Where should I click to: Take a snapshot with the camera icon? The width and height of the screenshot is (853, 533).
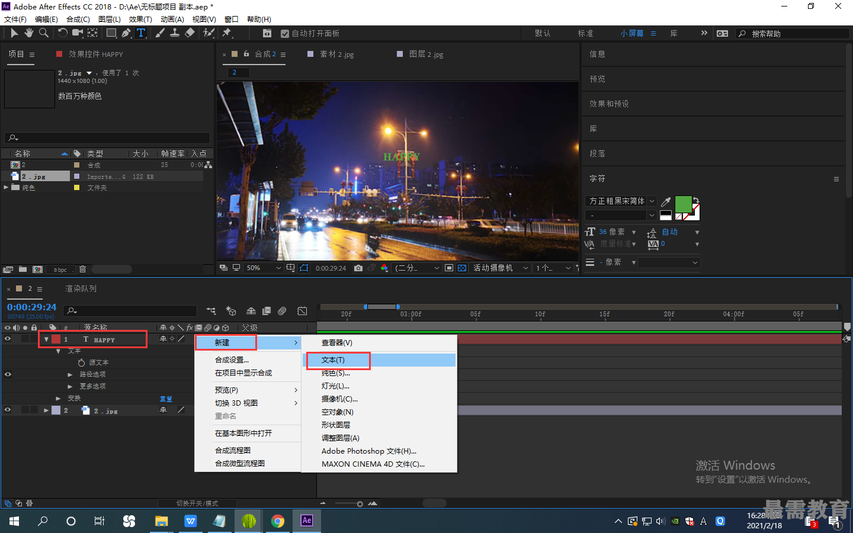(358, 268)
